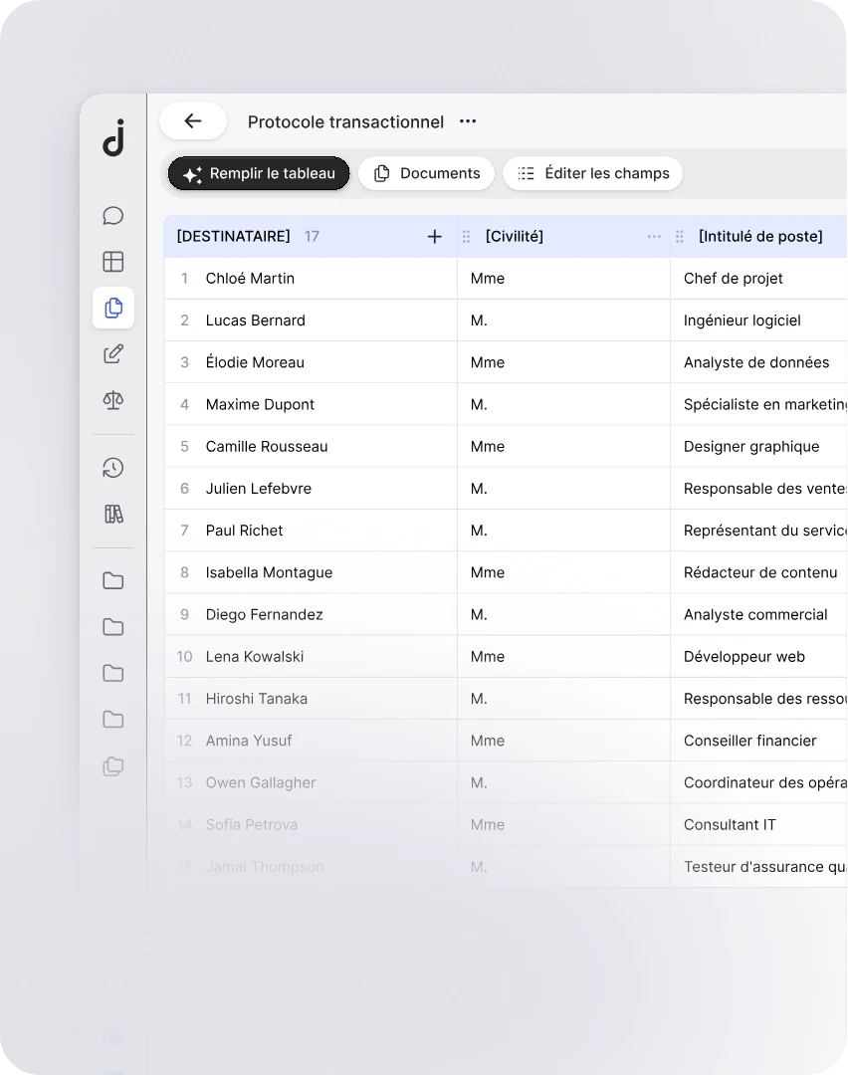Open the three-dot menu beside Protocole transactionnel
848x1075 pixels.
(468, 121)
